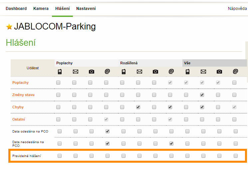
Task: Click the phone icon under Rozšířená column group
Action: click(x=123, y=71)
